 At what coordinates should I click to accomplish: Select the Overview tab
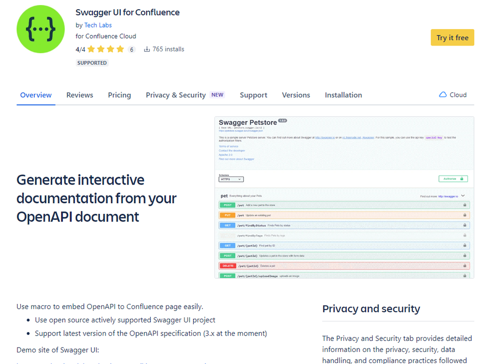coord(36,95)
